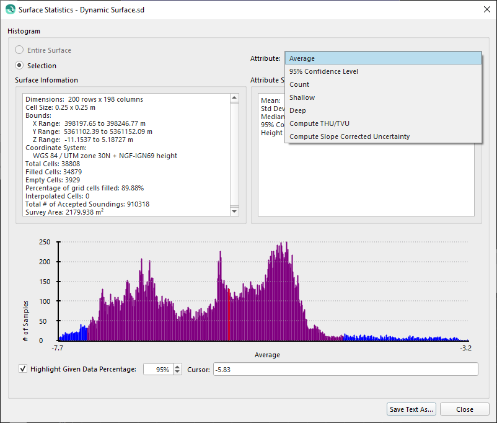Click the Surface Statistics app icon
497x423 pixels.
pyautogui.click(x=9, y=10)
